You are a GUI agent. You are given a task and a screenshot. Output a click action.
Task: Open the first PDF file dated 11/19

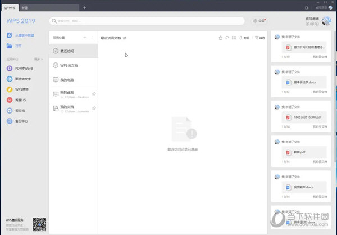304,47
